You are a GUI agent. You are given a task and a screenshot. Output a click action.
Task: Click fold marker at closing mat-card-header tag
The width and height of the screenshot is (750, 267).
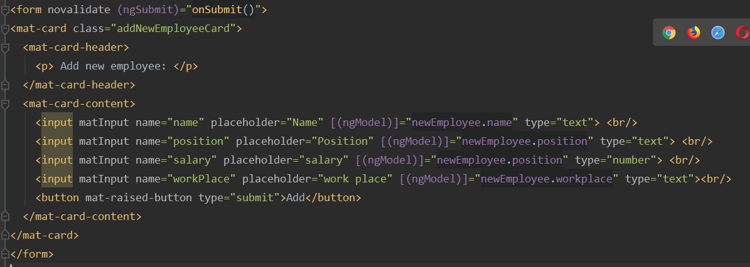click(x=5, y=85)
